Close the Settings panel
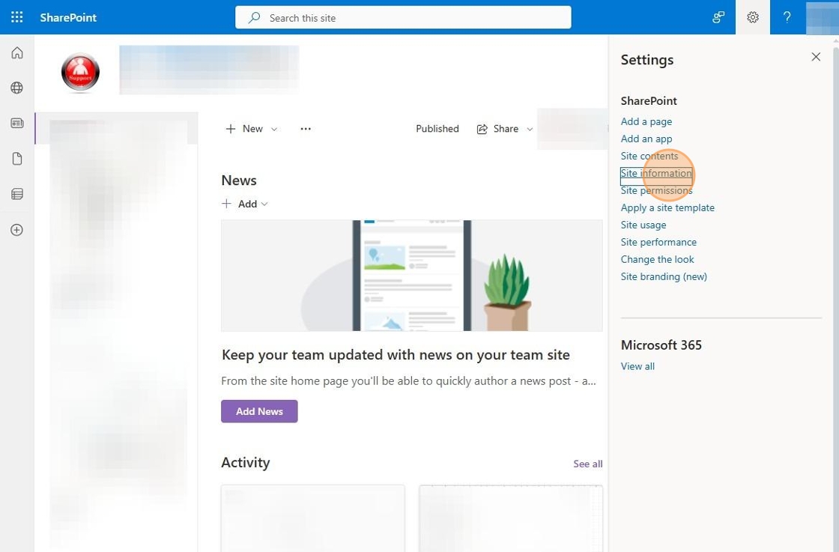 pos(816,57)
